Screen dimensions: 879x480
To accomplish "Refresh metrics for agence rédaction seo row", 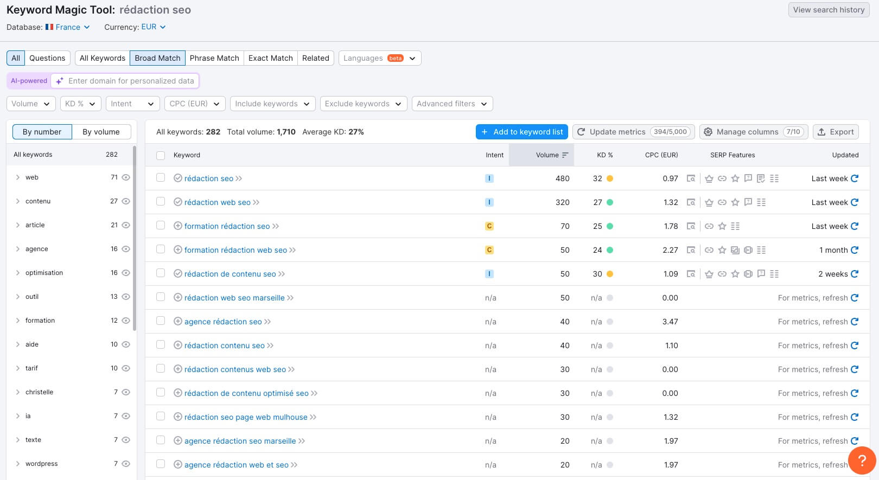I will 855,322.
